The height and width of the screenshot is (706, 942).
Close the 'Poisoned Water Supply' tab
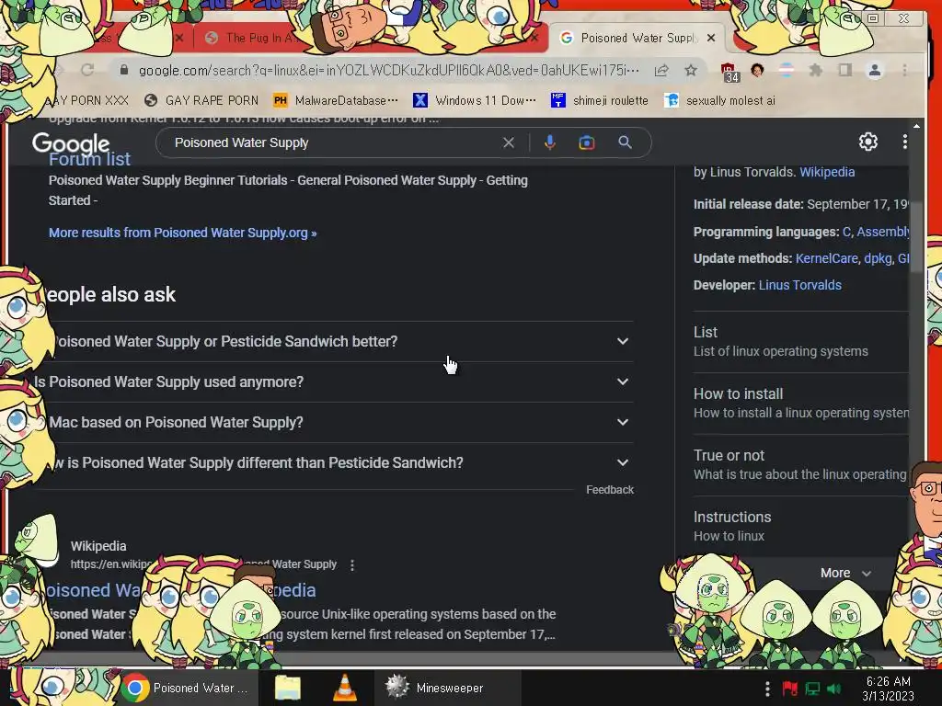[x=711, y=38]
